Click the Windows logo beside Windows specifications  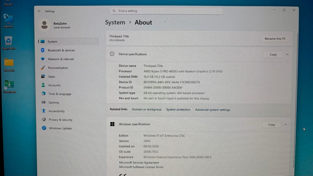coord(112,124)
